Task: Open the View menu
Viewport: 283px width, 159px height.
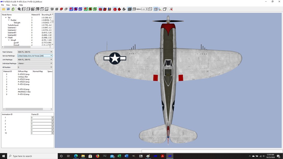Action: 8,5
